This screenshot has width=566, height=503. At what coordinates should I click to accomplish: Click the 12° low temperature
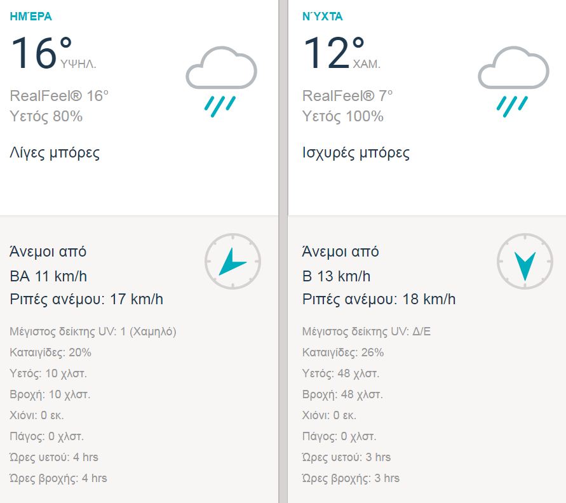tap(333, 52)
